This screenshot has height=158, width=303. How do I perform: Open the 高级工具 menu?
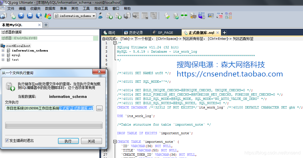(x=101, y=9)
